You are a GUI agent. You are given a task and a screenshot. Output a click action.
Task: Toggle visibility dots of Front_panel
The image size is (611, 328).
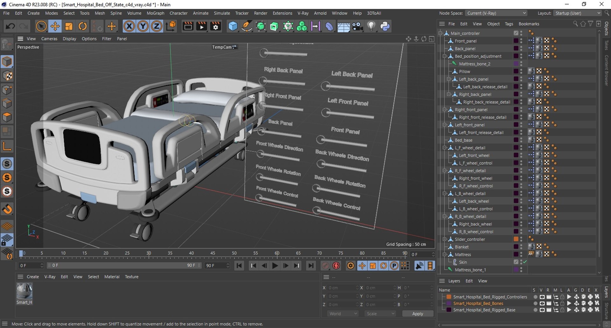click(x=521, y=41)
